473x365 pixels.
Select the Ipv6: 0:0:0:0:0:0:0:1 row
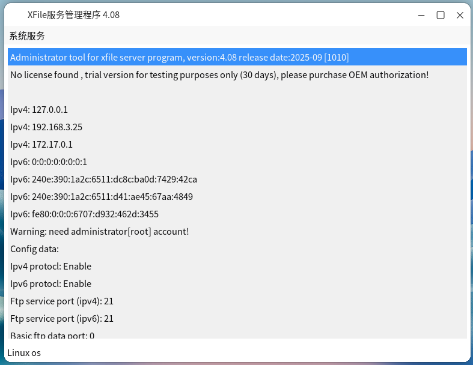[49, 162]
